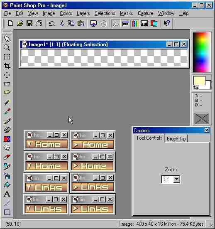215x229 pixels.
Task: Toggle the color palette toolbar button
Action: point(135,23)
